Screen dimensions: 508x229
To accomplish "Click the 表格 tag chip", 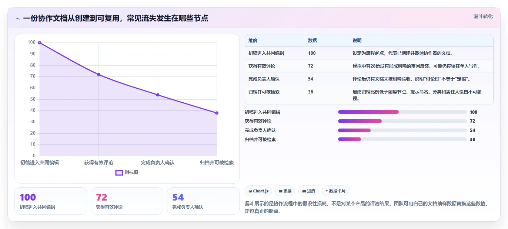I will [285, 191].
